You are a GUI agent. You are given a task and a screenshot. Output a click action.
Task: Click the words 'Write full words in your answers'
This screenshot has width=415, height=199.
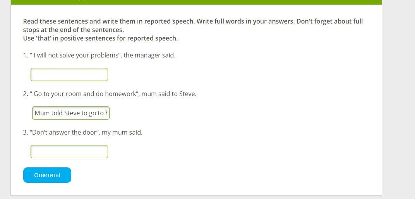click(x=245, y=21)
